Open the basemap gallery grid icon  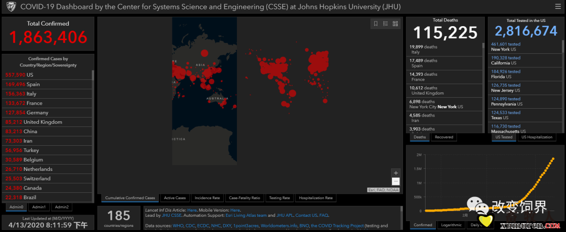(x=395, y=24)
